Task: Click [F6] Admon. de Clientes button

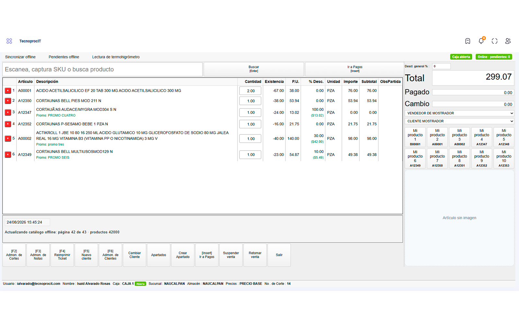Action: coord(110,255)
